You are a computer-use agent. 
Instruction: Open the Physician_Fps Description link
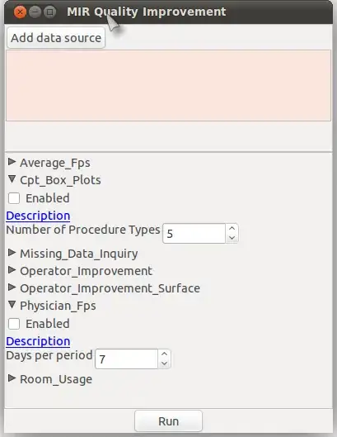[38, 341]
